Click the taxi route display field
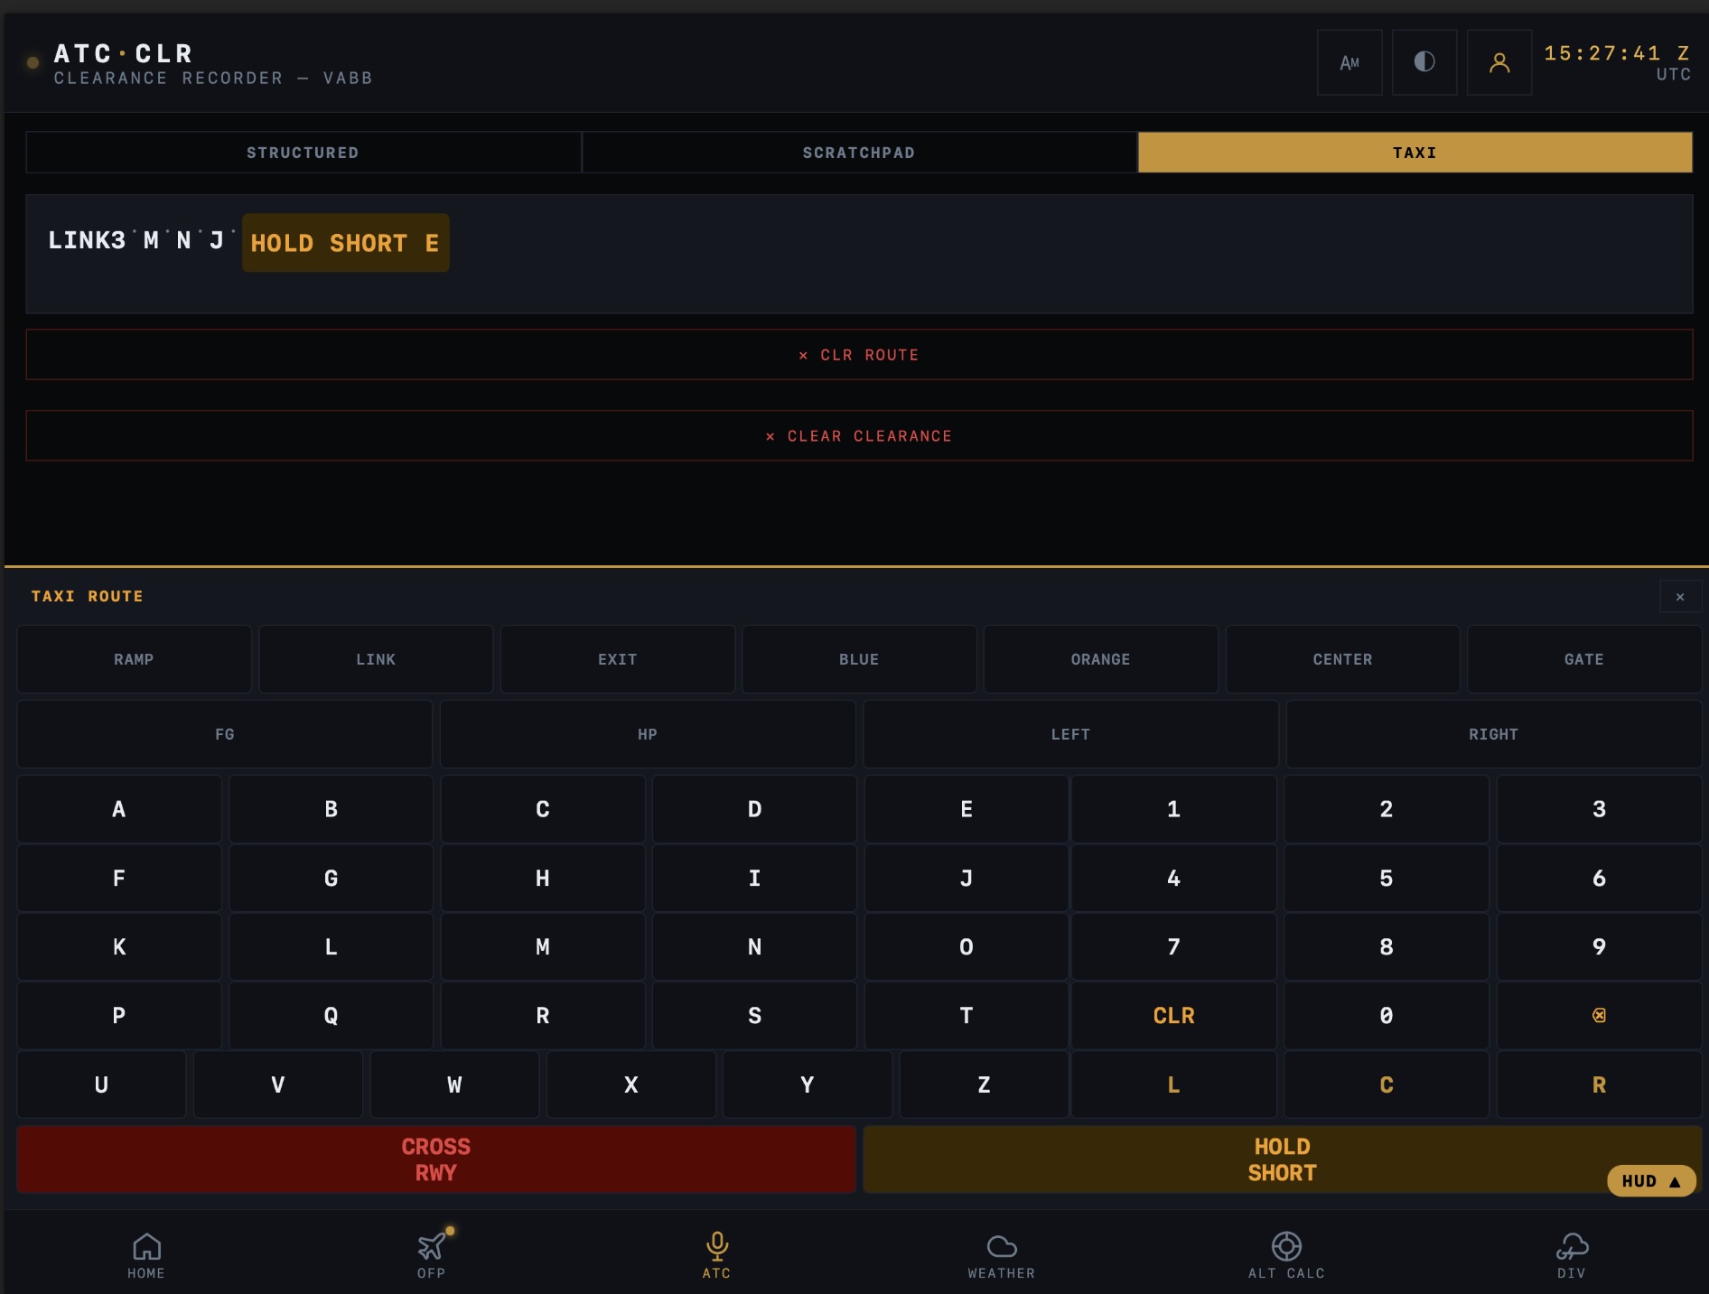 tap(859, 254)
